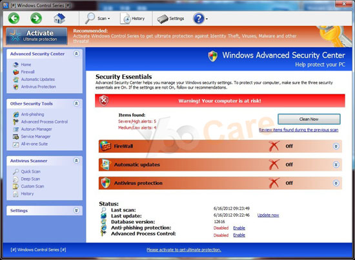Click the blue Help question mark icon
This screenshot has height=260, width=355.
199,18
